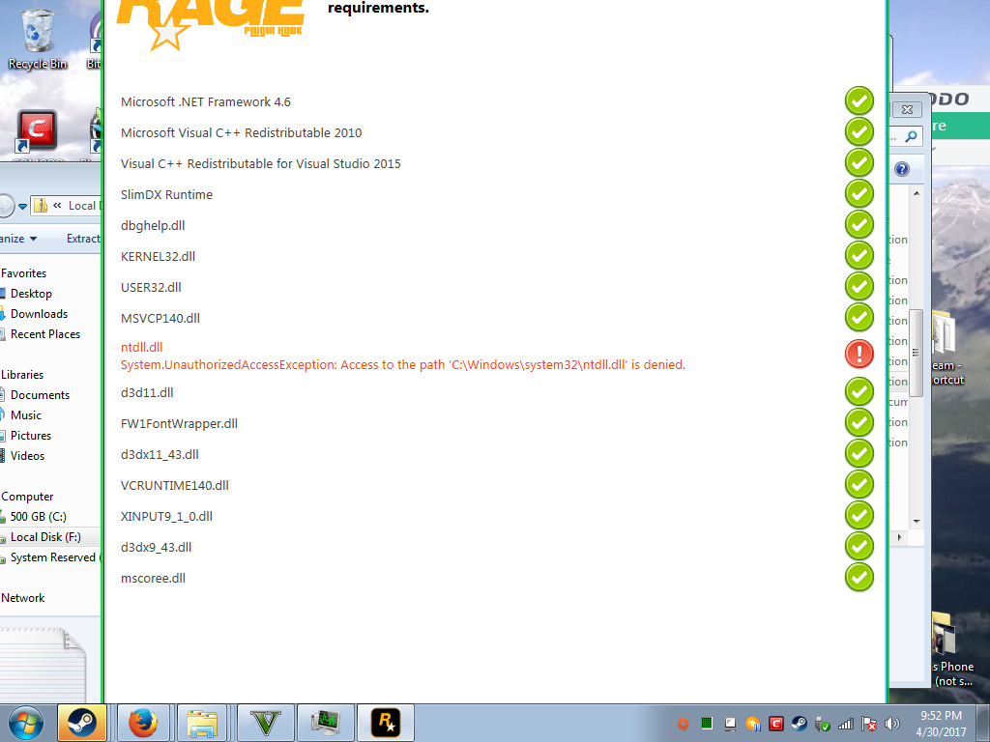Click the paused update tray icon

[752, 724]
